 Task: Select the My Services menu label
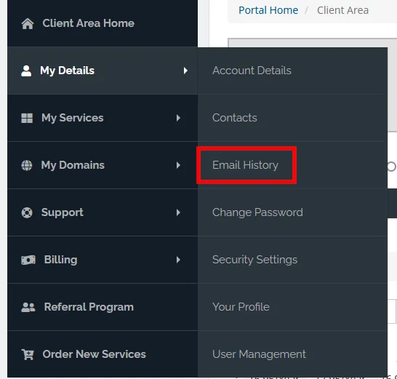73,118
